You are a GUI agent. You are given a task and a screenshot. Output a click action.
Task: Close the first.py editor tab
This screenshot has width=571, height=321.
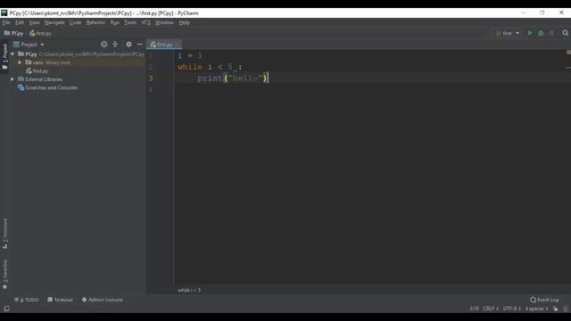click(x=178, y=45)
